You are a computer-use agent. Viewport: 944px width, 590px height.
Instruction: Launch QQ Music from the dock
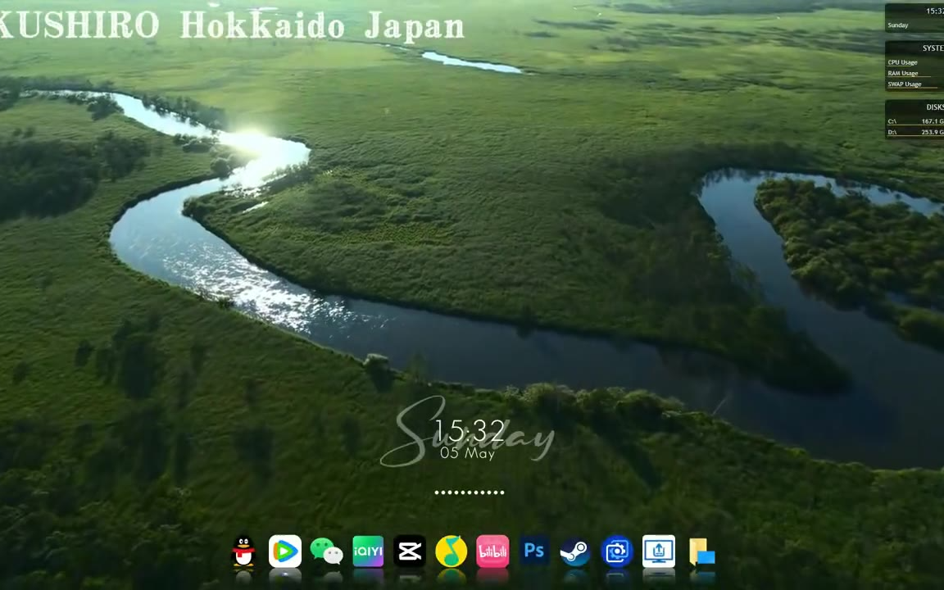coord(452,551)
